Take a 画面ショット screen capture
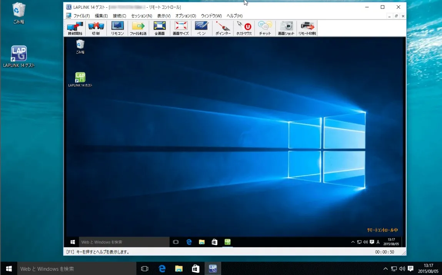The image size is (442, 275). point(286,28)
